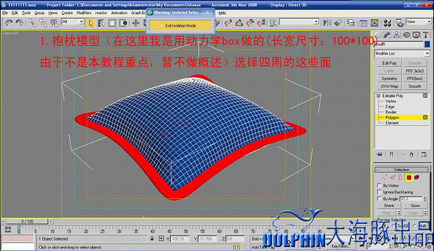Open the Modifiers menu

(84, 13)
